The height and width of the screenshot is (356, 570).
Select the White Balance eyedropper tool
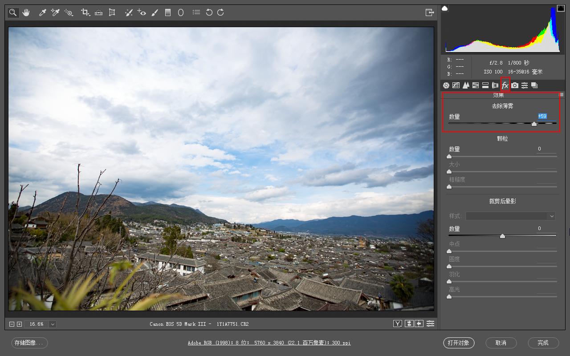[x=43, y=12]
